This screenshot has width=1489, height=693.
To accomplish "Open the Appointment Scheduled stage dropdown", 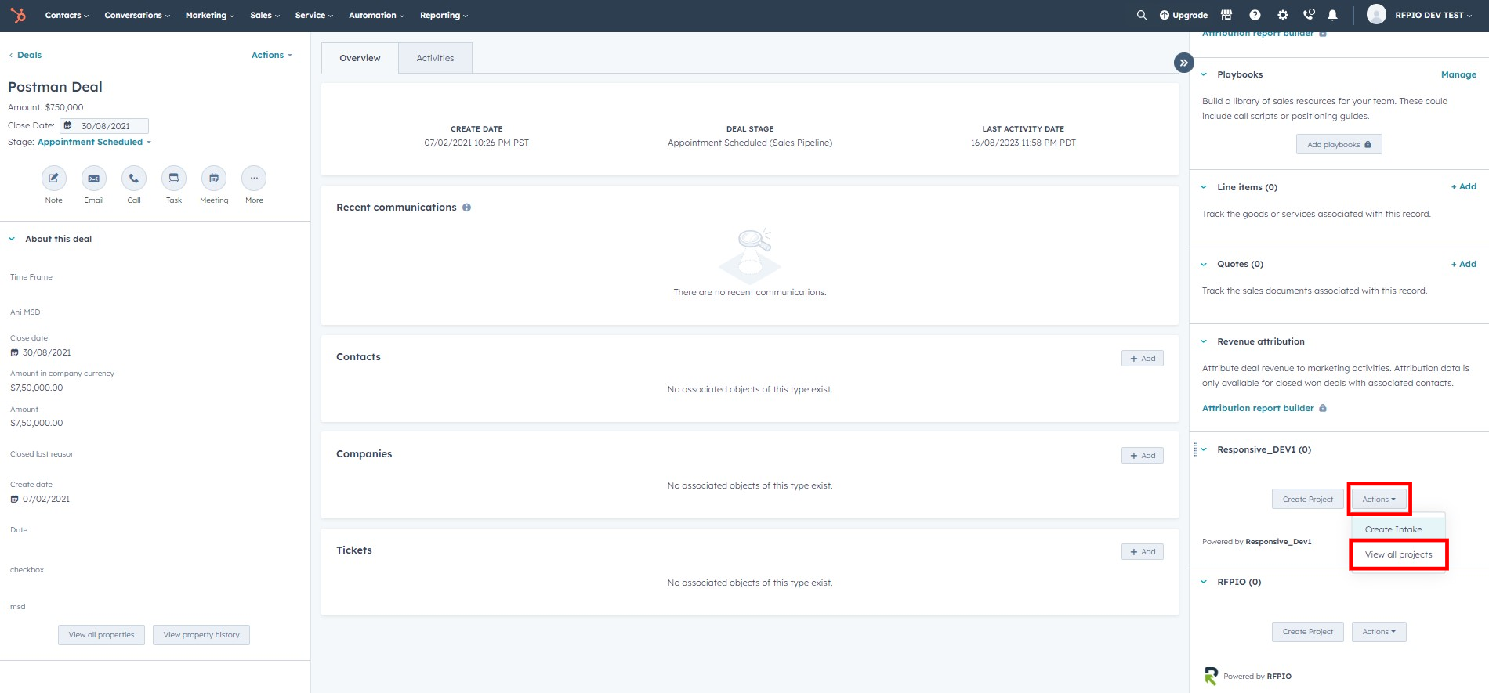I will pyautogui.click(x=94, y=142).
